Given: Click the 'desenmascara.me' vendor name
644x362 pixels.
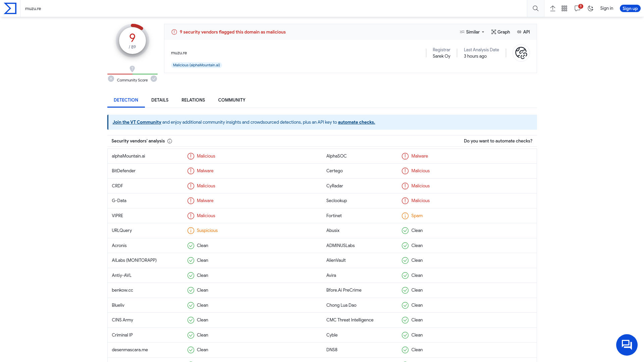Looking at the screenshot, I should point(130,350).
